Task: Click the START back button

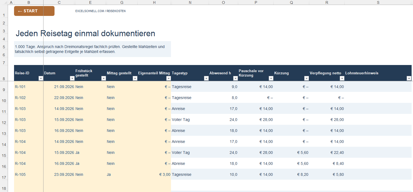Action: (34, 11)
